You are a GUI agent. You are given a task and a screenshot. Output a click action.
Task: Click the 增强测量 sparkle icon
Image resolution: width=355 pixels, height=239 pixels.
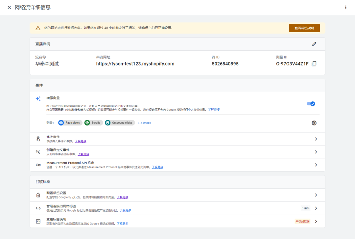point(38,98)
